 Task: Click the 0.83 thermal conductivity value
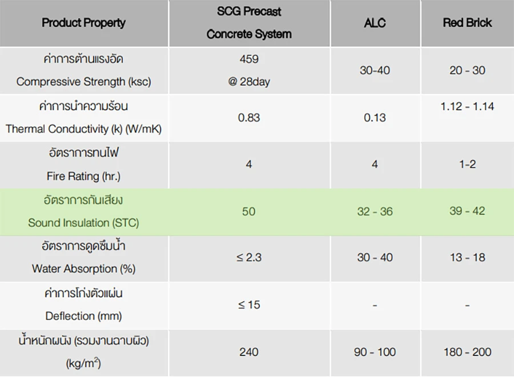(x=249, y=118)
